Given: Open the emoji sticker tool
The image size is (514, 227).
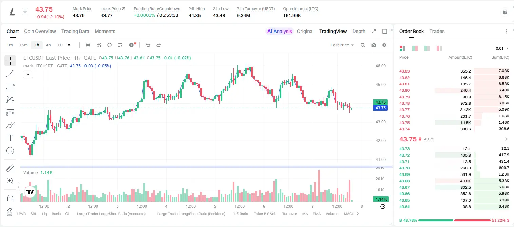Looking at the screenshot, I should (10, 151).
